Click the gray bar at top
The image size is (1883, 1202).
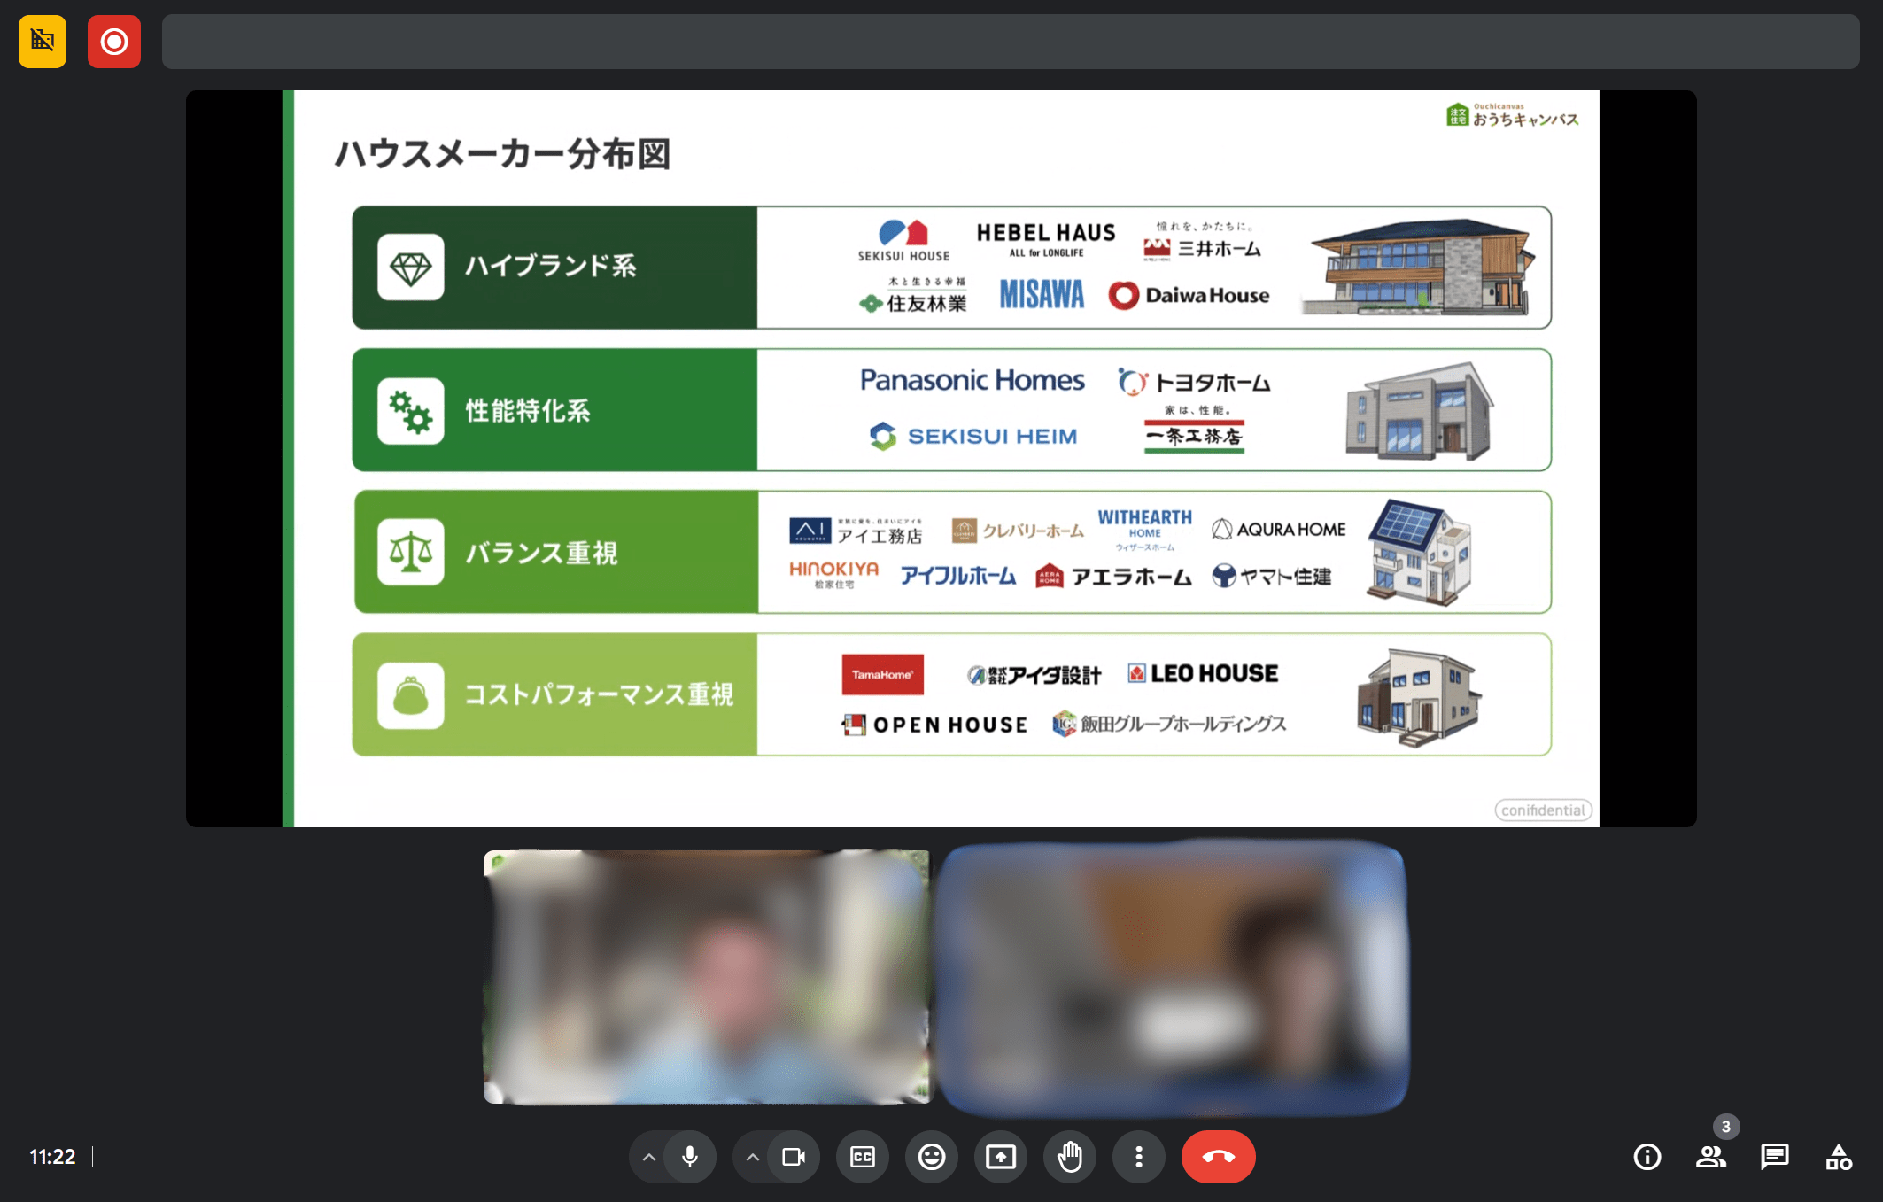pyautogui.click(x=1010, y=42)
